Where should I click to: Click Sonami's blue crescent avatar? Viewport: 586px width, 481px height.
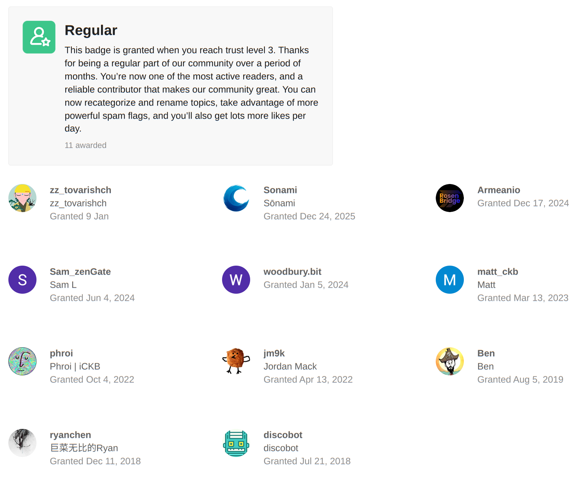[x=236, y=198]
